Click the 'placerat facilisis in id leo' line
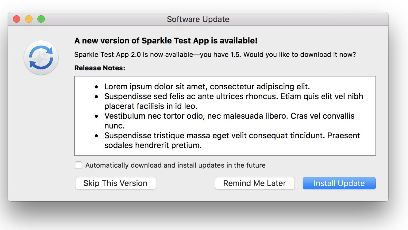The image size is (408, 230). tap(151, 106)
